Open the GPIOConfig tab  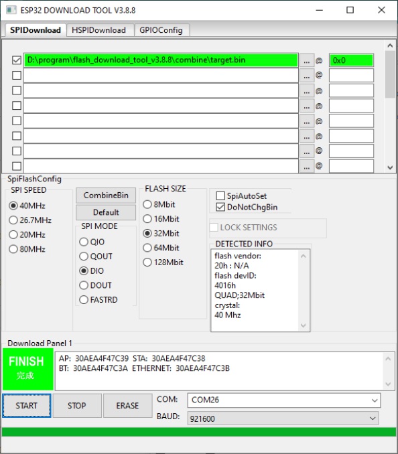pyautogui.click(x=161, y=30)
